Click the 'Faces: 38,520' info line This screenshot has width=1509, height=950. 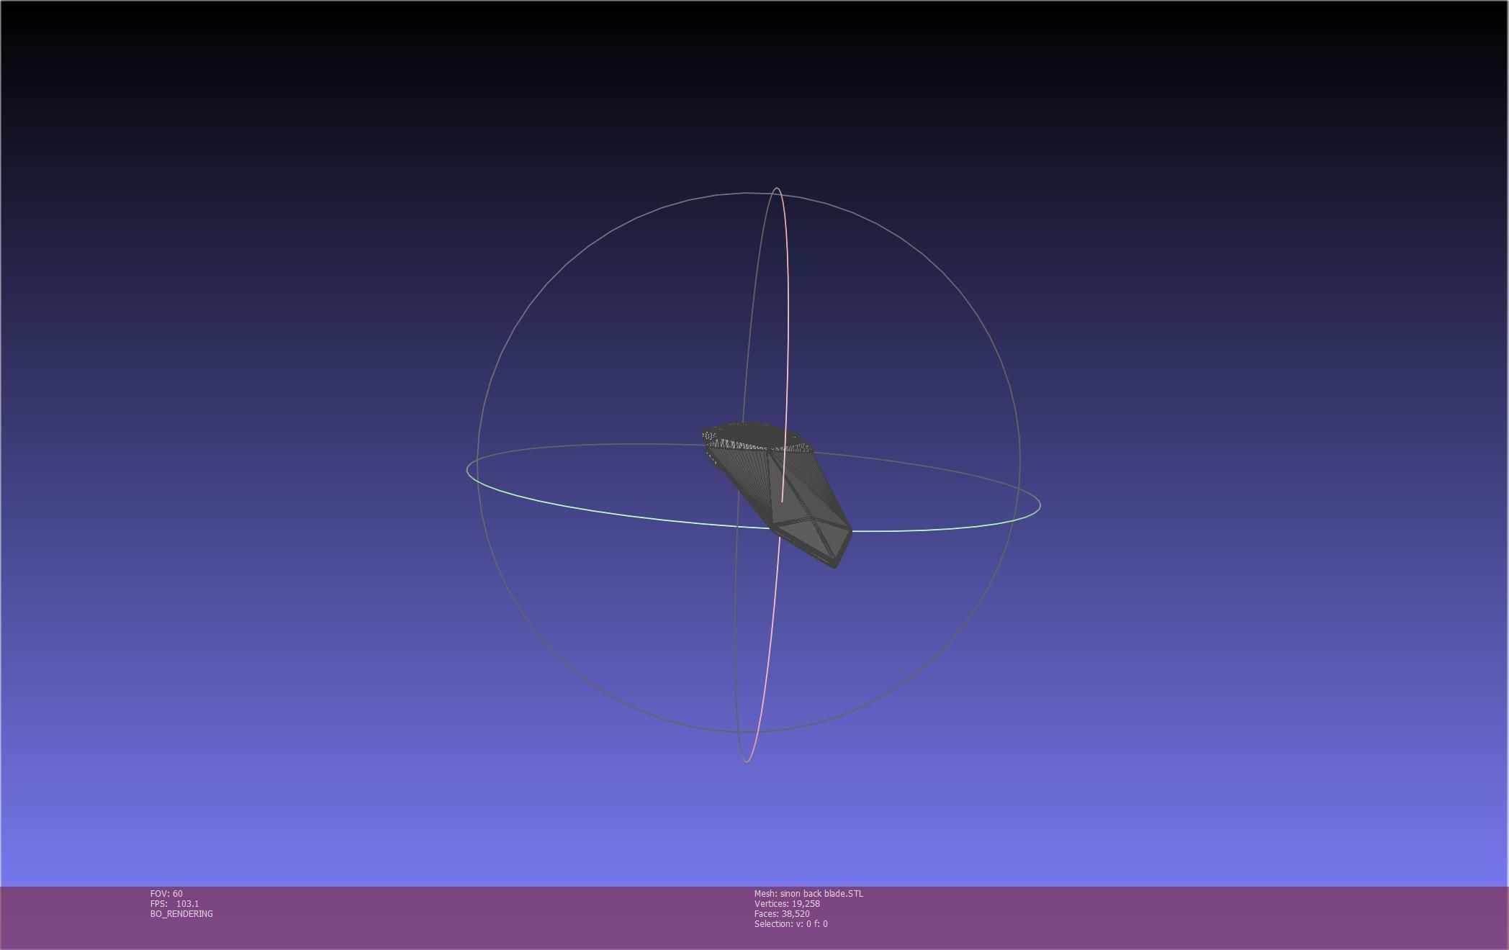click(782, 914)
